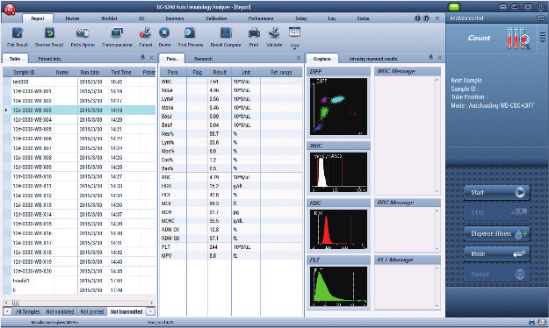Screen dimensions: 549x328
Task: Select the Not validated filter tab
Action: click(60, 311)
